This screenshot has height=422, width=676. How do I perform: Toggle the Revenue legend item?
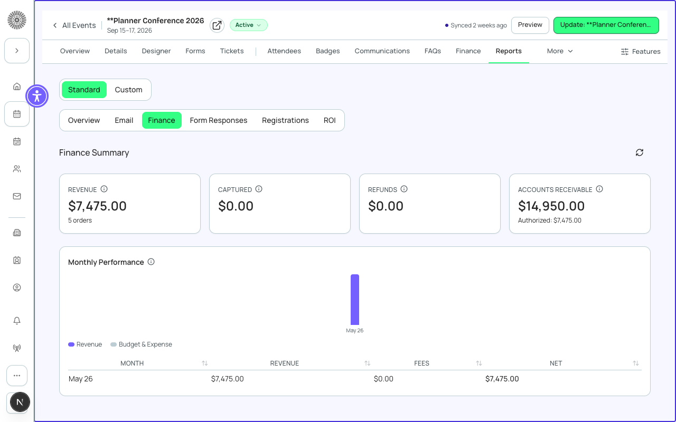click(85, 344)
